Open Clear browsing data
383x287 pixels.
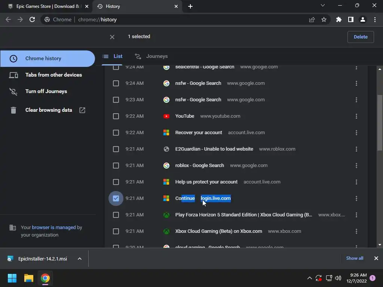[48, 110]
